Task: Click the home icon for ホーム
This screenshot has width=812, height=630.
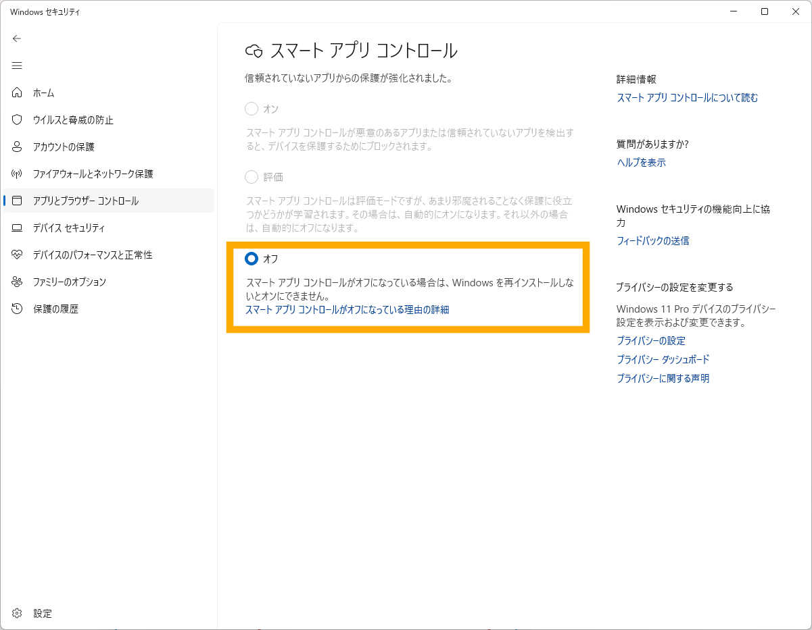Action: (x=18, y=93)
